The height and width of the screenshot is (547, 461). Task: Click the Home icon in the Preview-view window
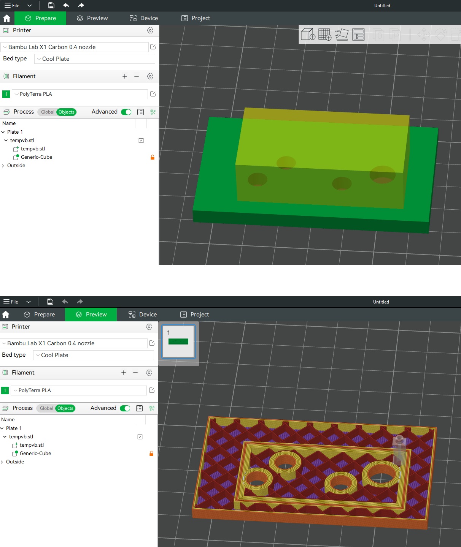(x=5, y=315)
